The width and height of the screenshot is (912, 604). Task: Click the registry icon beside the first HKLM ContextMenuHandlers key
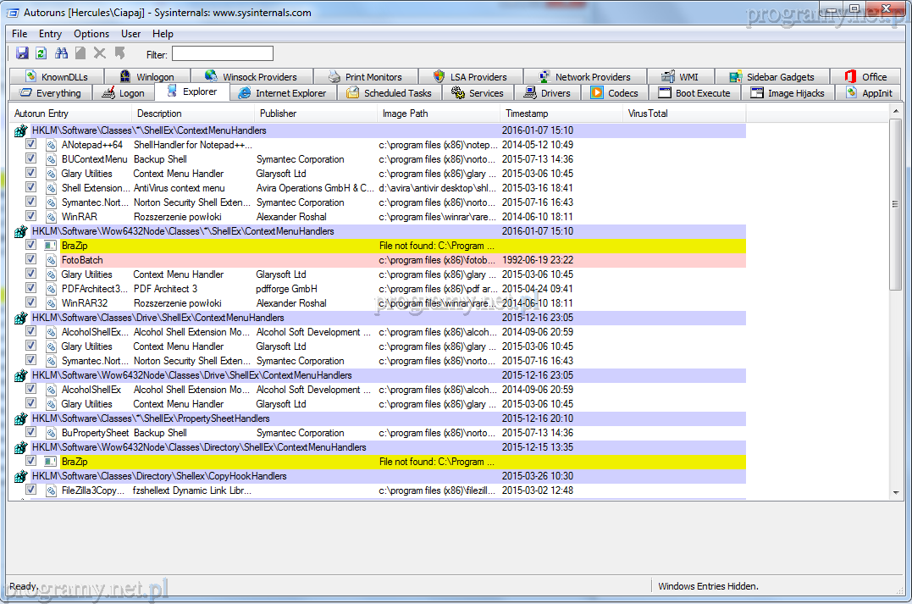tap(21, 130)
